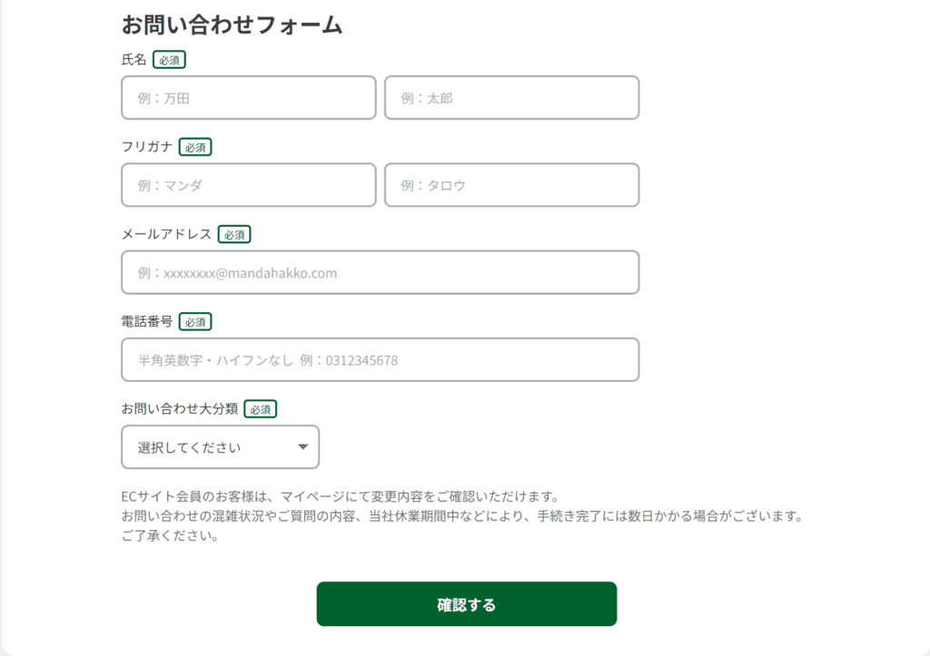
Task: Open the お問い合わせ大分類 選択してください dropdown
Action: point(220,446)
